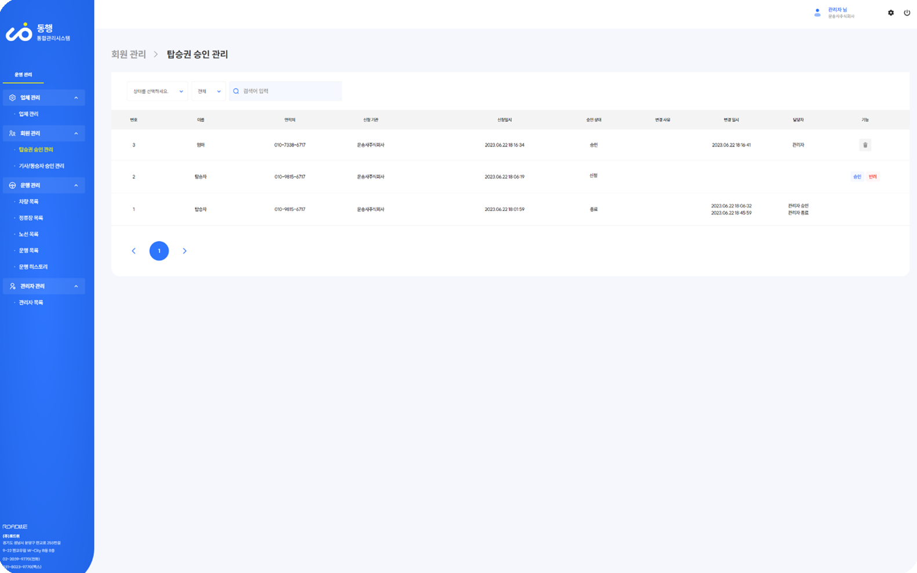
Task: Go to next page with right arrow
Action: click(x=184, y=251)
